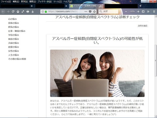
Task: Open the ファイル(F) menu
Action: [x=6, y=2]
